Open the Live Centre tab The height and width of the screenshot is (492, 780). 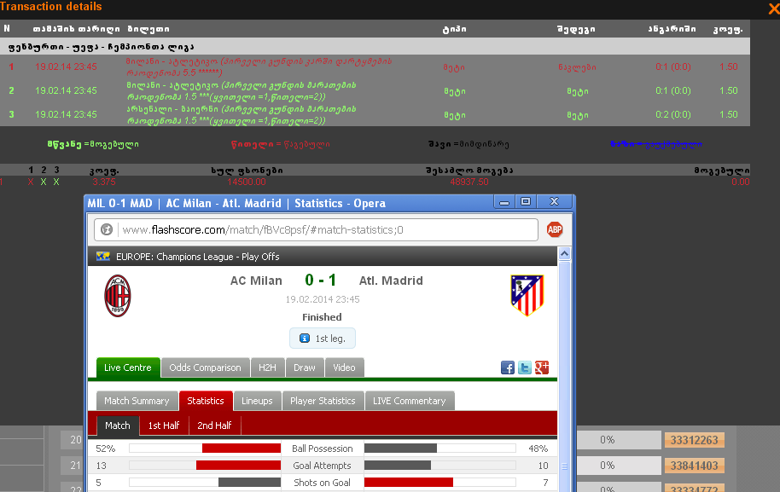point(128,368)
